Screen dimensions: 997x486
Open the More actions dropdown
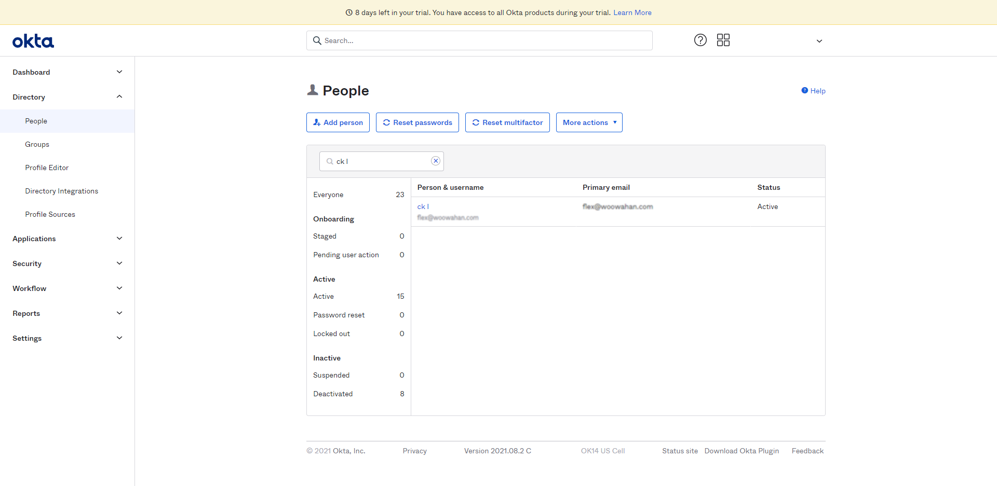[x=589, y=122]
